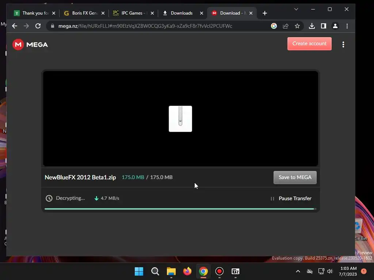Click Save to MEGA button
Screen dimensions: 374x280
295,178
